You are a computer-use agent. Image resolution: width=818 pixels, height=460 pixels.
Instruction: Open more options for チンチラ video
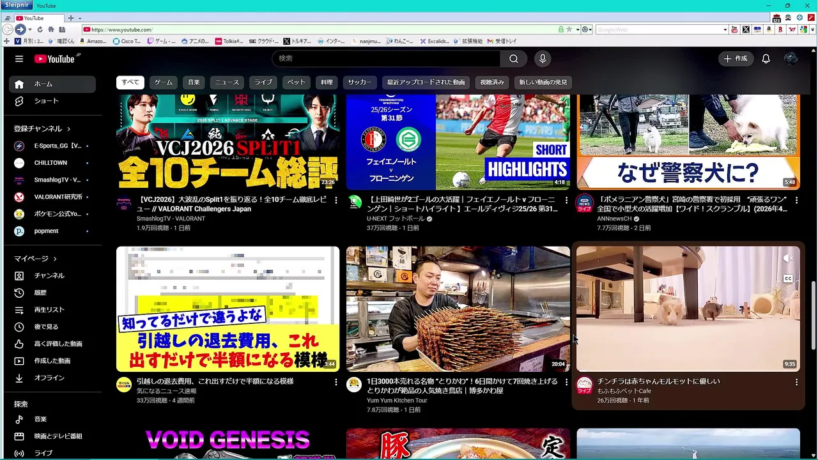tap(796, 382)
